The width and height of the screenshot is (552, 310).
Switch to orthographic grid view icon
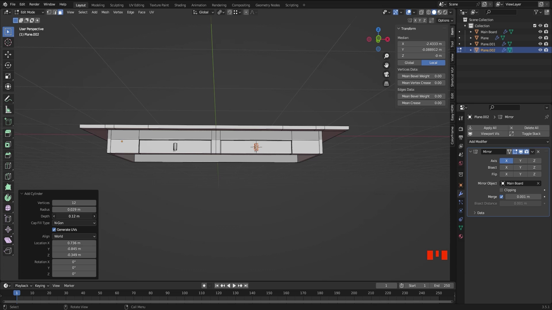(x=386, y=84)
